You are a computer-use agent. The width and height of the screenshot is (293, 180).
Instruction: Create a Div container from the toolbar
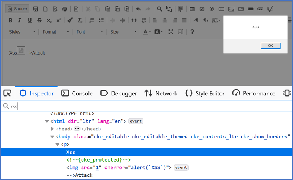pos(144,20)
